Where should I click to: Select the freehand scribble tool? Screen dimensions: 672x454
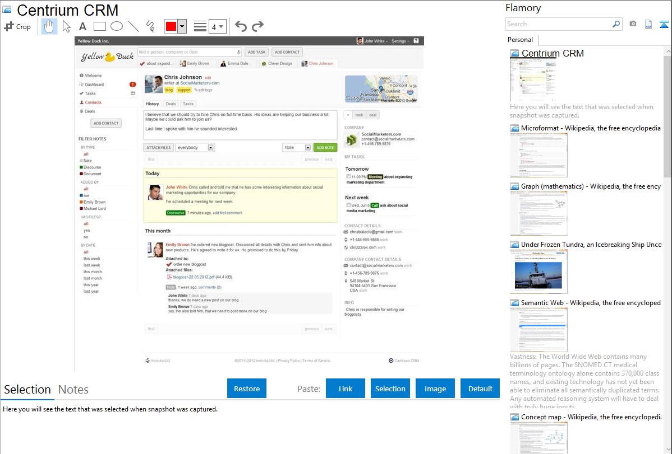(150, 26)
